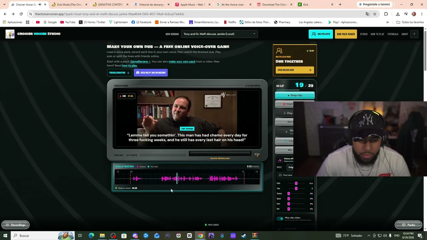Adjust the Echo slider
The height and width of the screenshot is (240, 427).
click(x=296, y=204)
